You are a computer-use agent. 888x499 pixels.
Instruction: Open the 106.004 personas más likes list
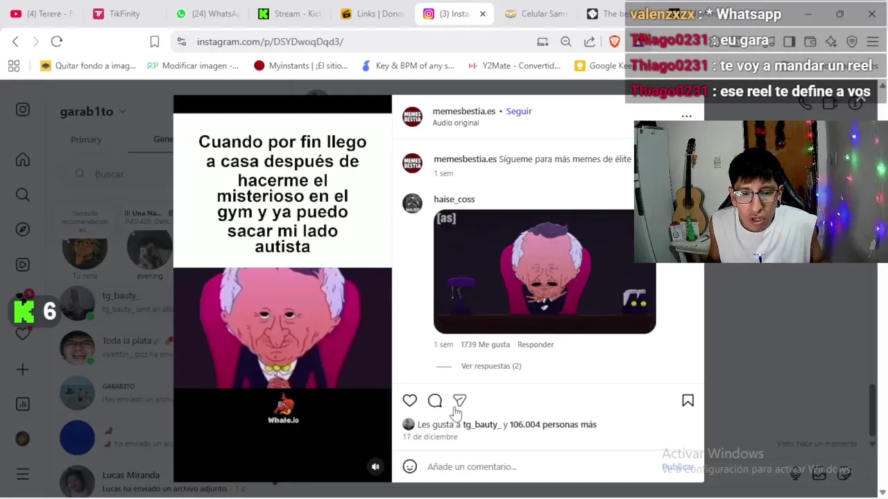pyautogui.click(x=553, y=424)
